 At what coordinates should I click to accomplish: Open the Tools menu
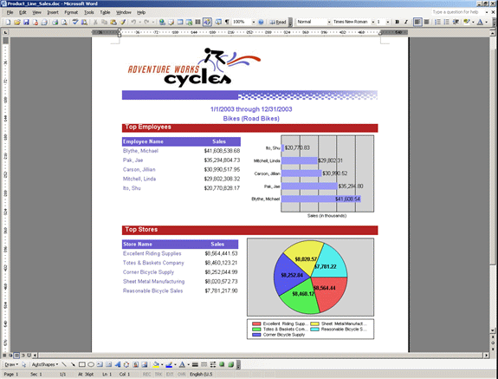coord(89,12)
